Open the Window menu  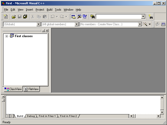pos(68,10)
